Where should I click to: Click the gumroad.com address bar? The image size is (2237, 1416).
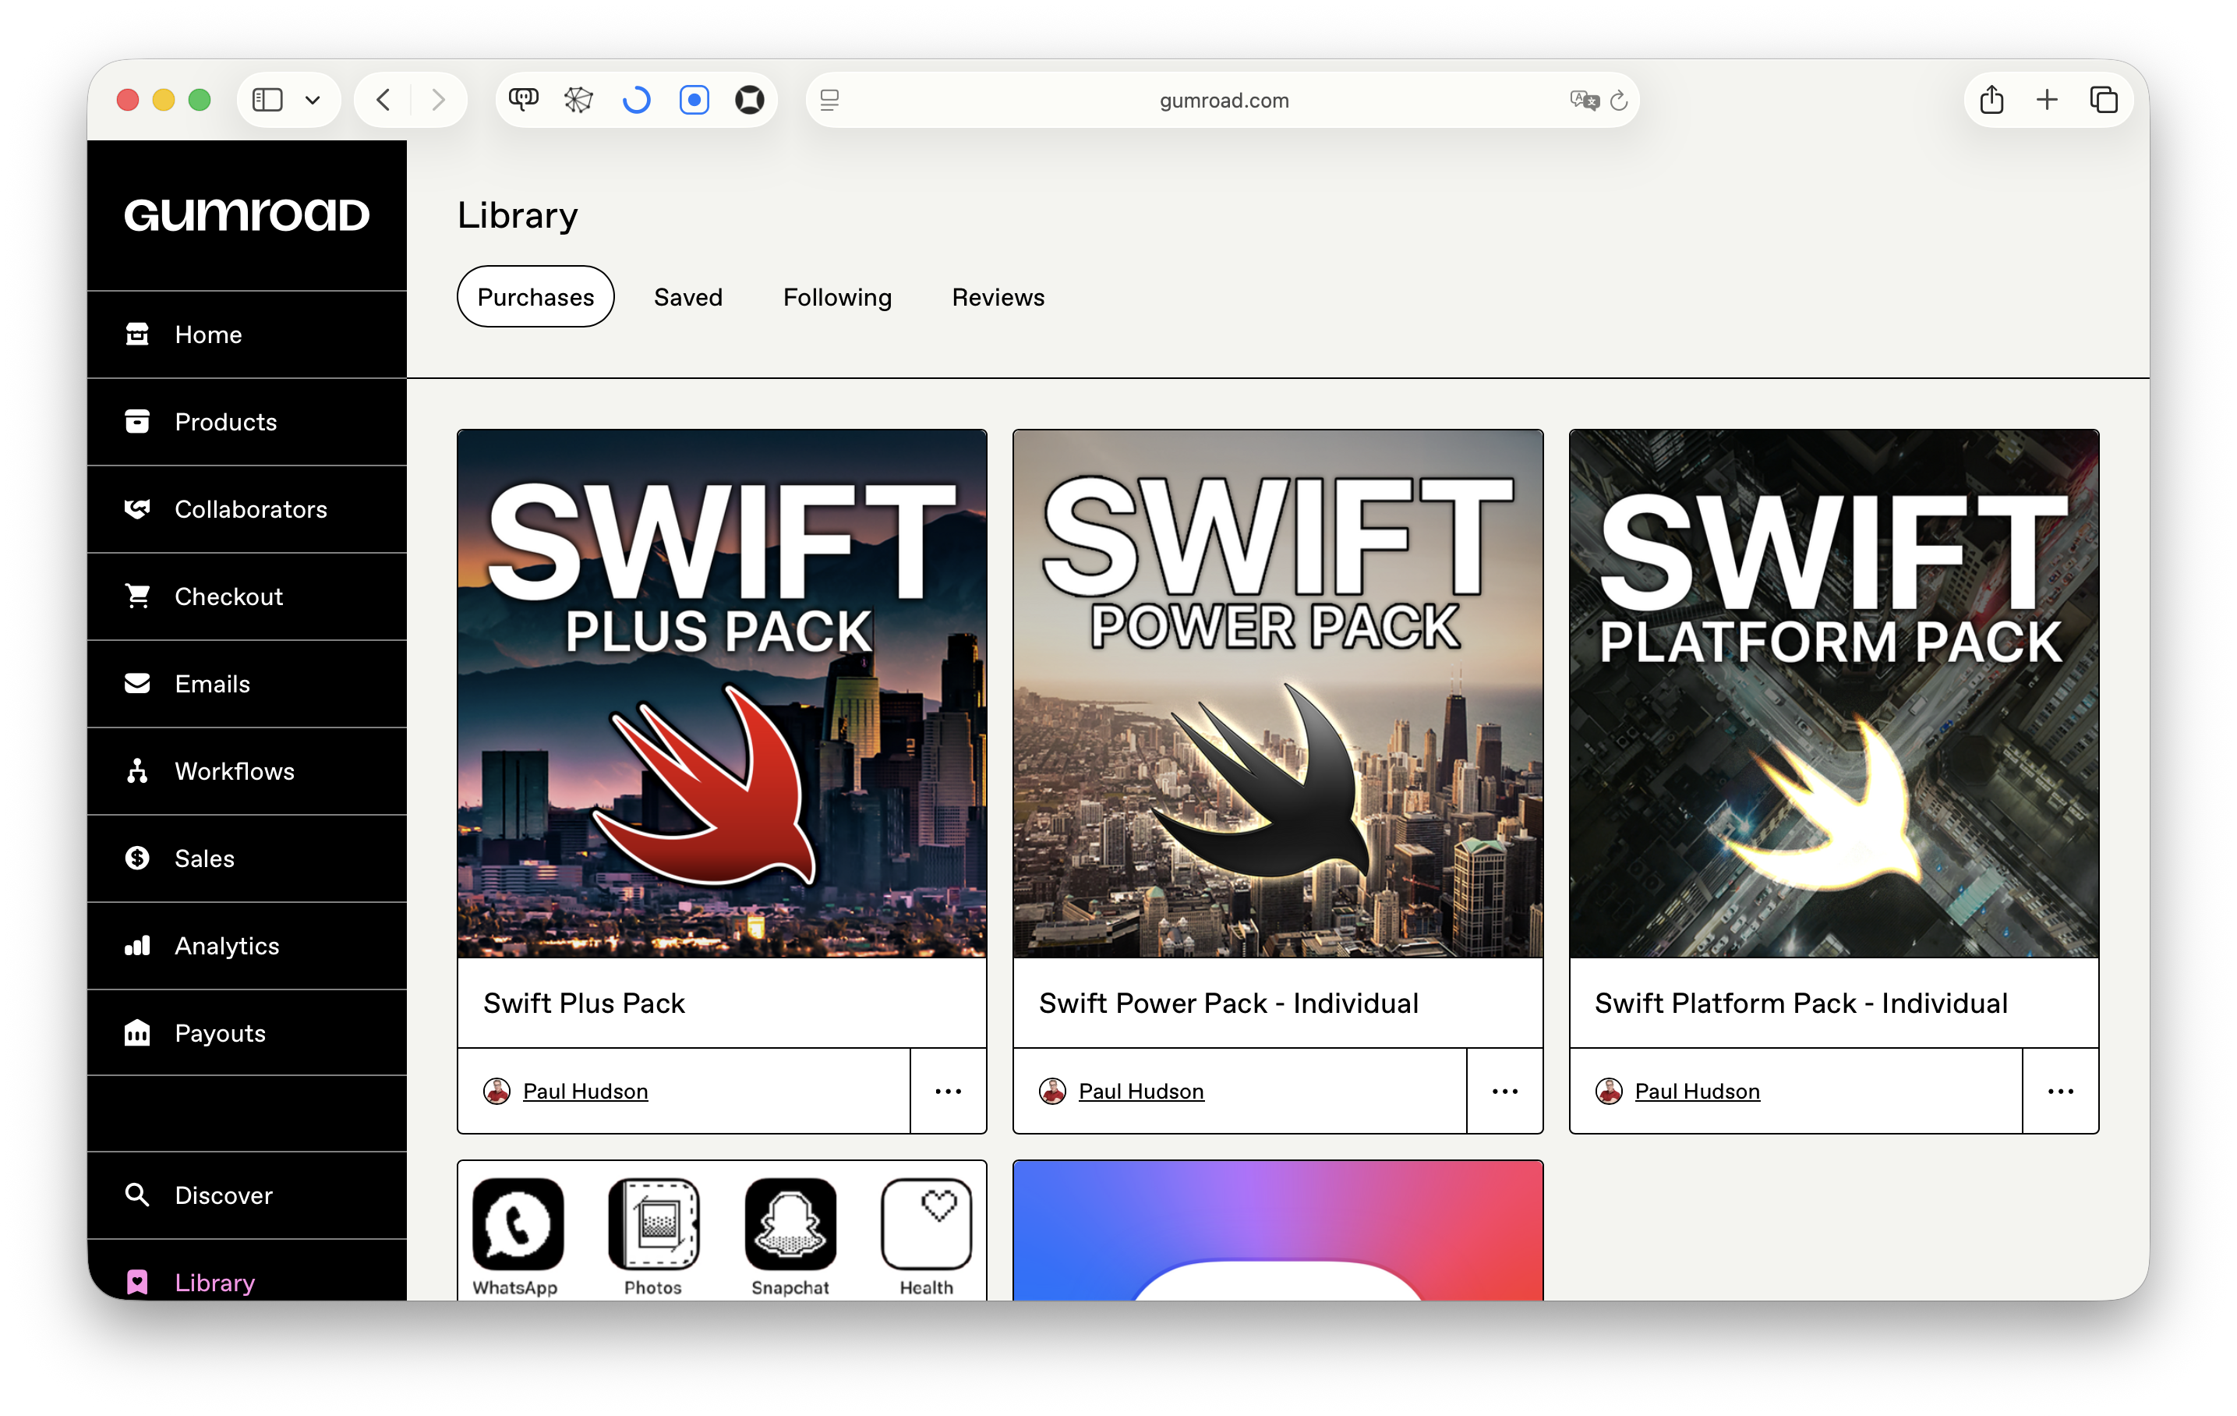1222,101
